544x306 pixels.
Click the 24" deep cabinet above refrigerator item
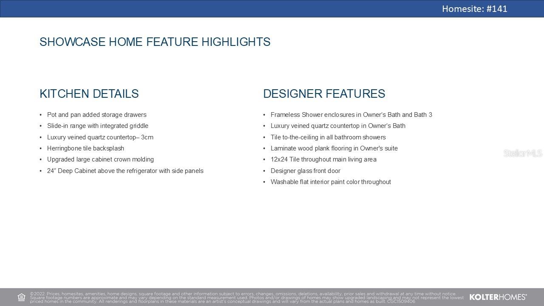click(125, 171)
